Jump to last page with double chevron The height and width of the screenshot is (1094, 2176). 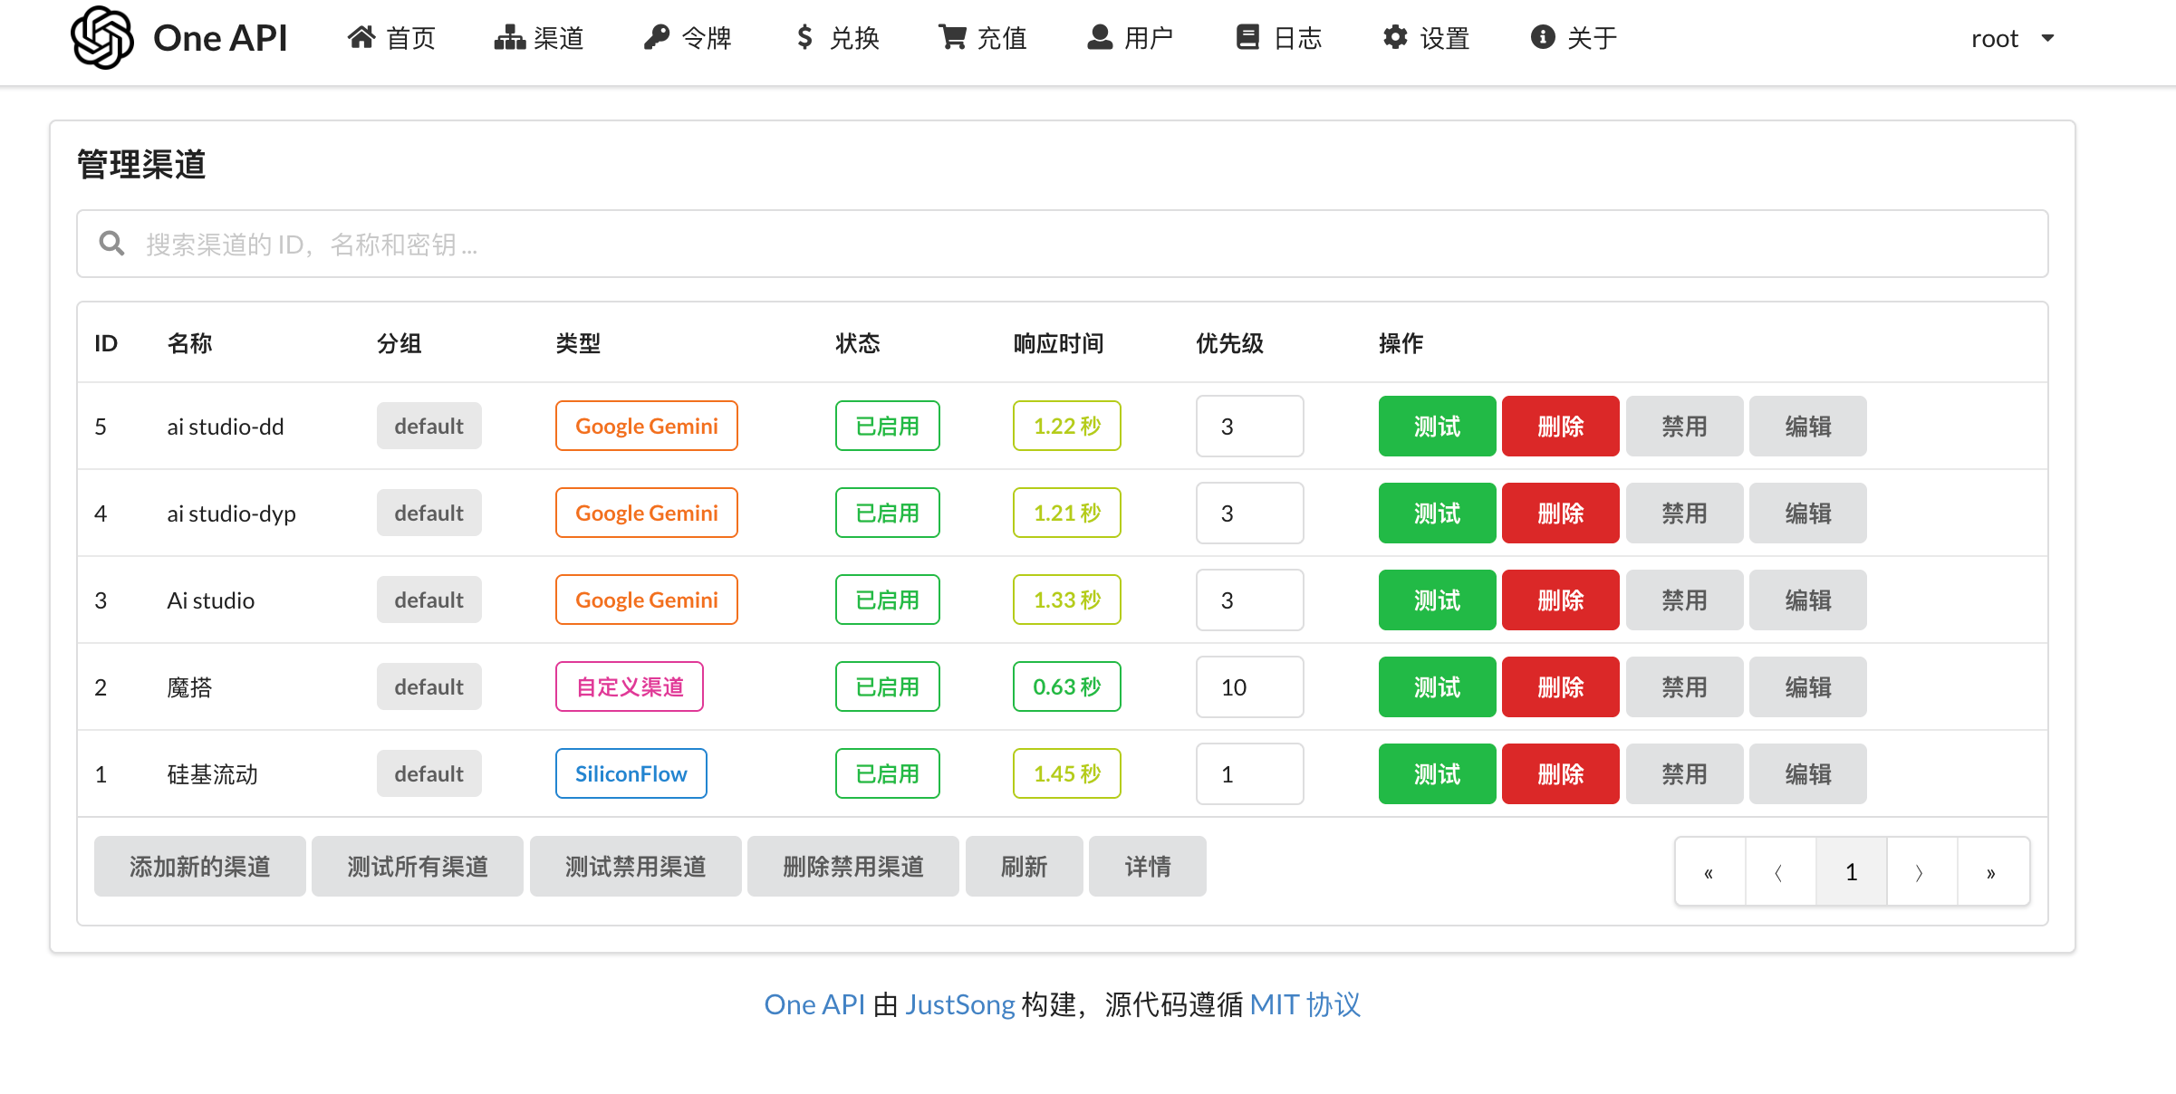(x=1991, y=872)
